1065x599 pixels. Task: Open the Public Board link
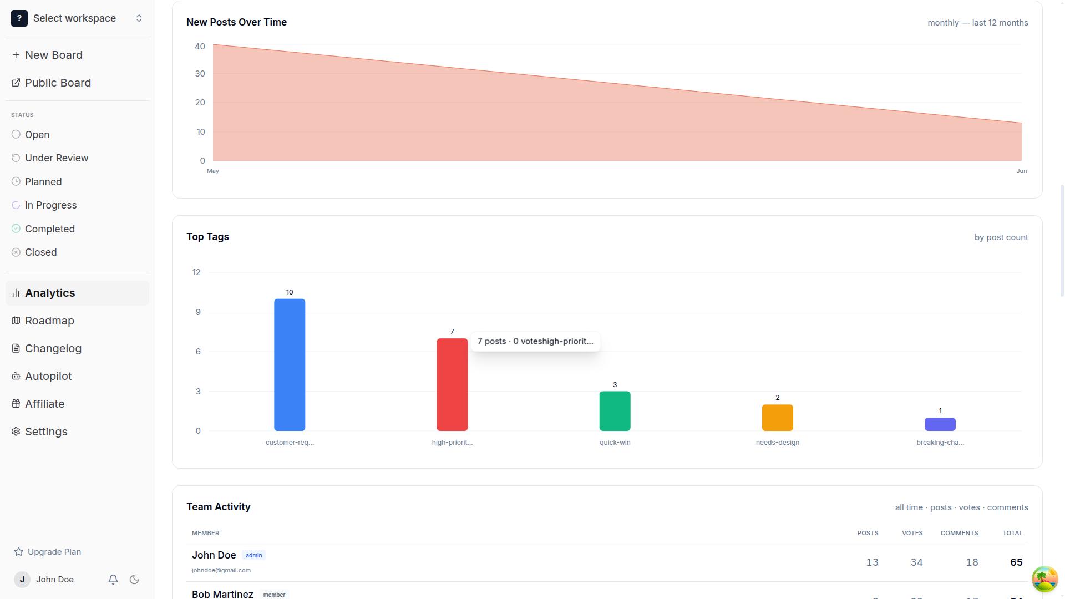[77, 83]
